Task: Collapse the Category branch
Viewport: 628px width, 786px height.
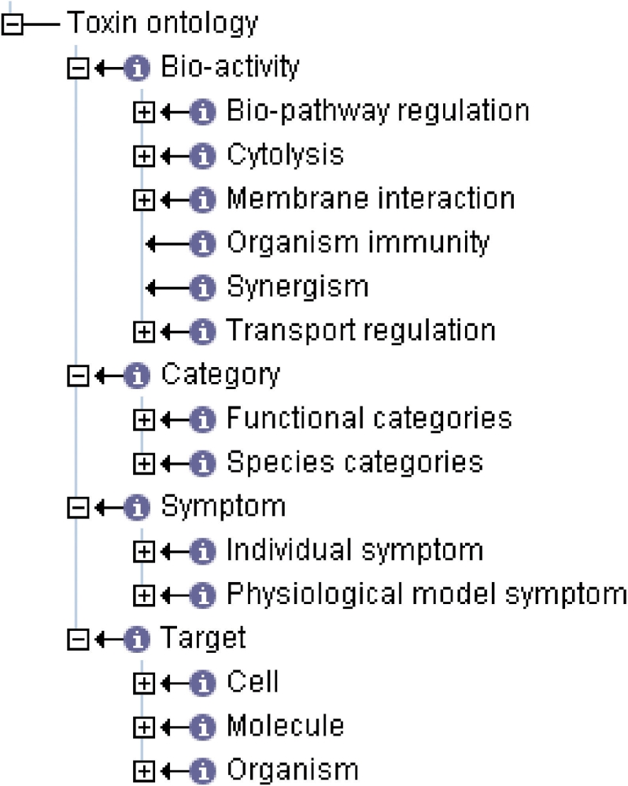Action: [78, 376]
